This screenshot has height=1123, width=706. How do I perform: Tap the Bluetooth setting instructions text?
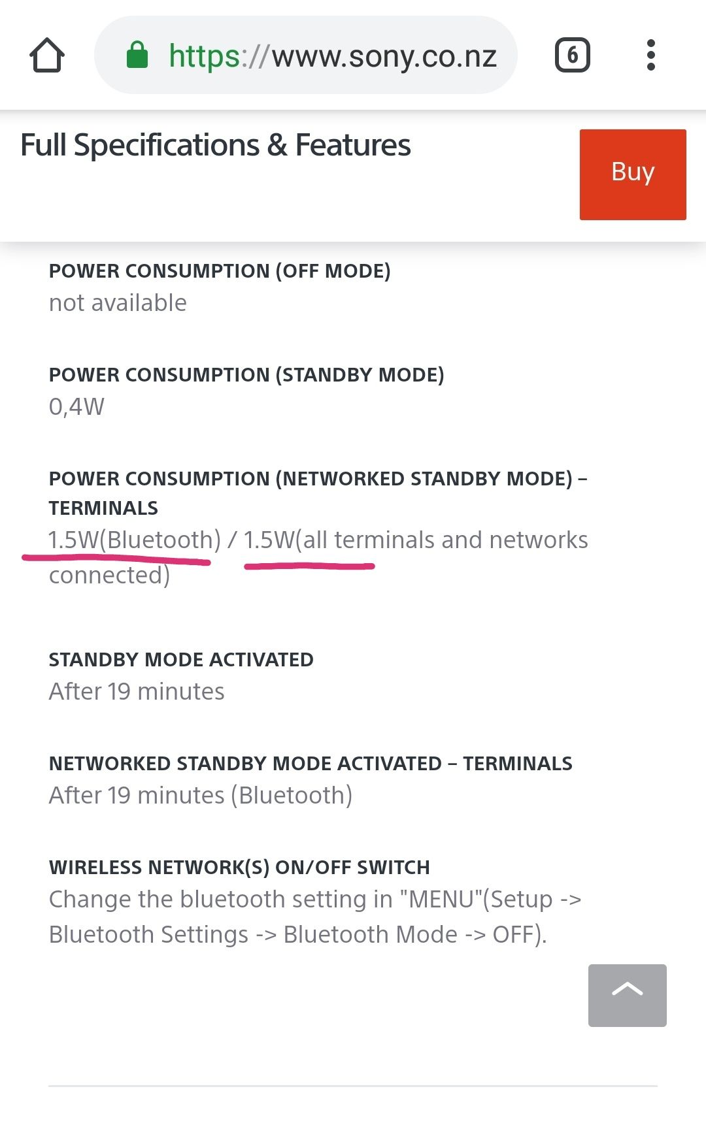314,917
